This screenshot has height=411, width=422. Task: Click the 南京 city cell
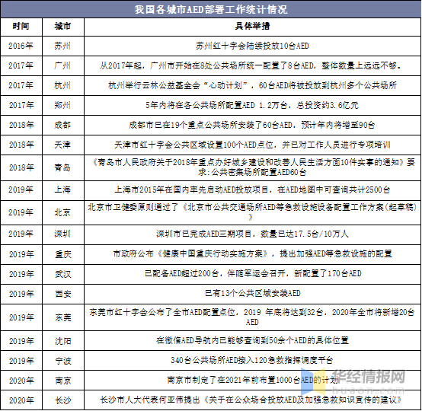(63, 381)
